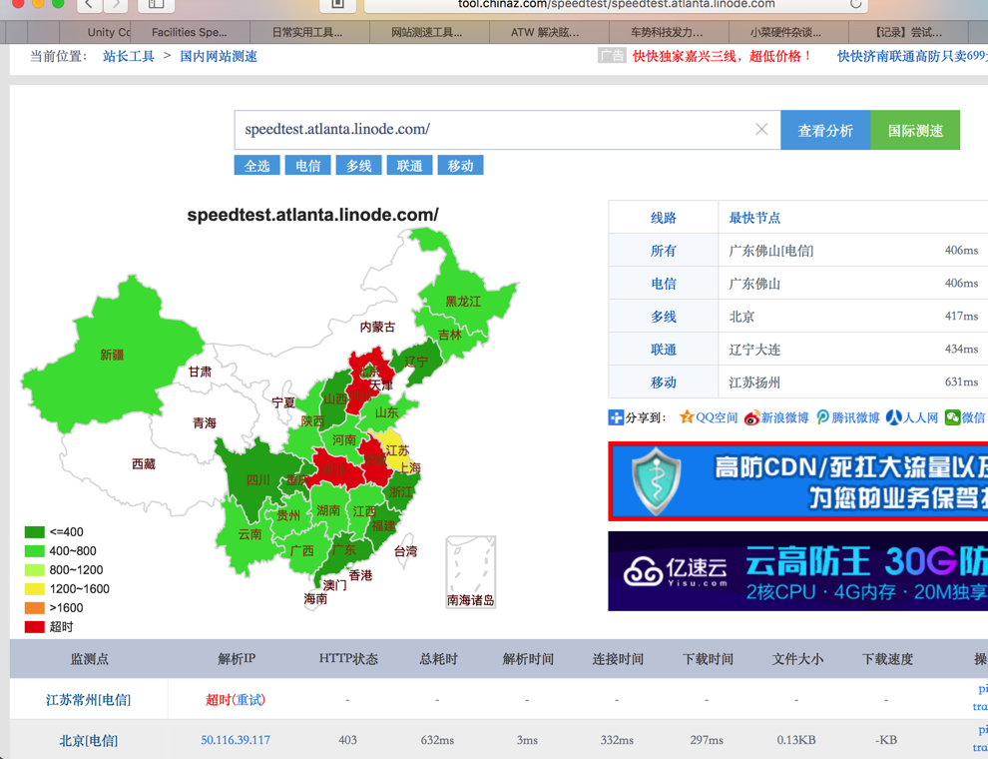Click Safari's forward arrow button
The image size is (988, 759).
click(x=115, y=4)
